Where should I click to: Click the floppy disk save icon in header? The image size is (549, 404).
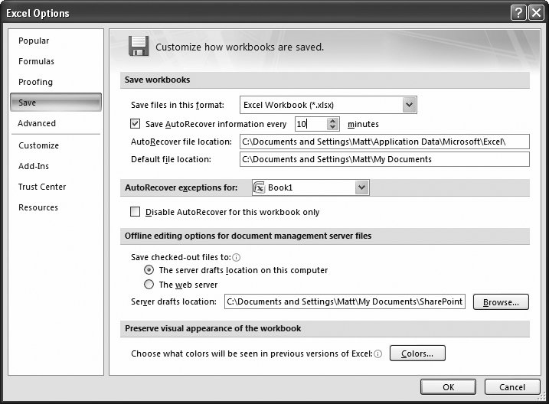pos(138,46)
